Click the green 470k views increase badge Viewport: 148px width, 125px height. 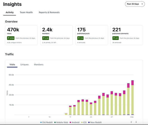click(11, 38)
